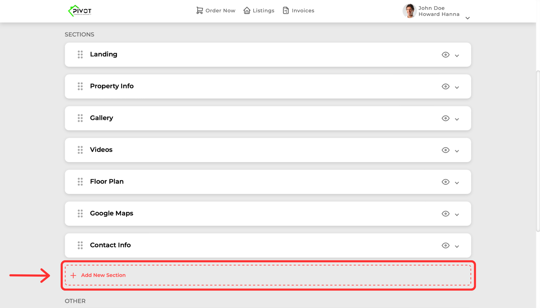Expand the Contact Info section chevron
The image size is (540, 308).
[x=457, y=246]
